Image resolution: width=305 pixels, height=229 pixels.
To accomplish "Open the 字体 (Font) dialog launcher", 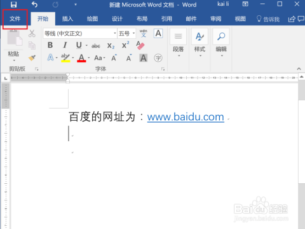I will (163, 69).
